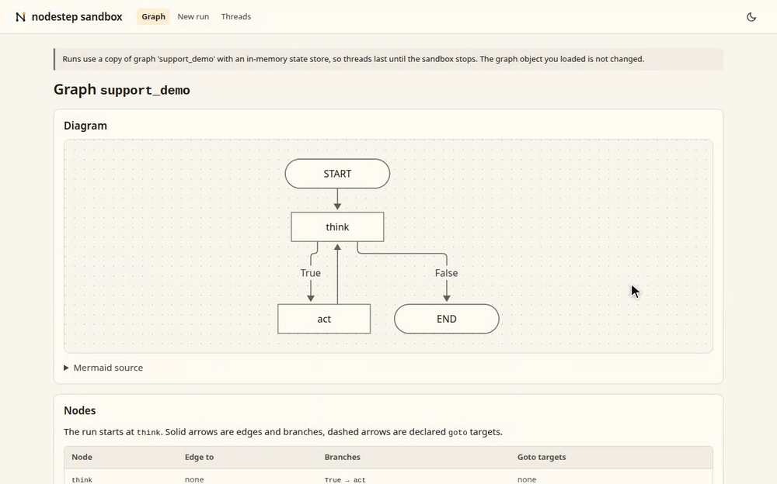Click the Nodes section heading
The height and width of the screenshot is (484, 777).
coord(80,411)
